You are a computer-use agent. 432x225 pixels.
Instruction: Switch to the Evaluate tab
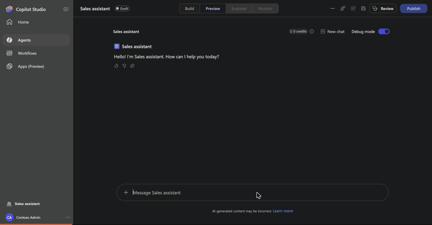coord(239,9)
